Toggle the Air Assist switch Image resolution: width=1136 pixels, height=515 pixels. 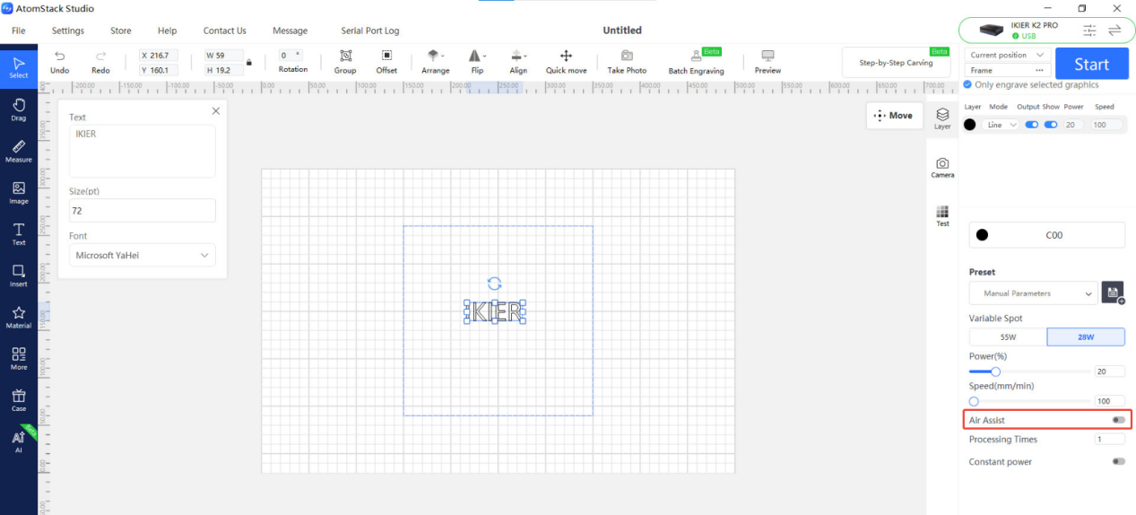coord(1118,420)
